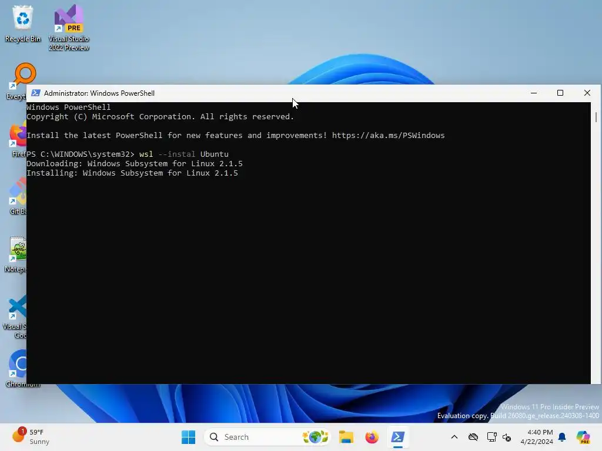The height and width of the screenshot is (451, 602).
Task: Close the Administrator PowerShell window
Action: tap(587, 93)
